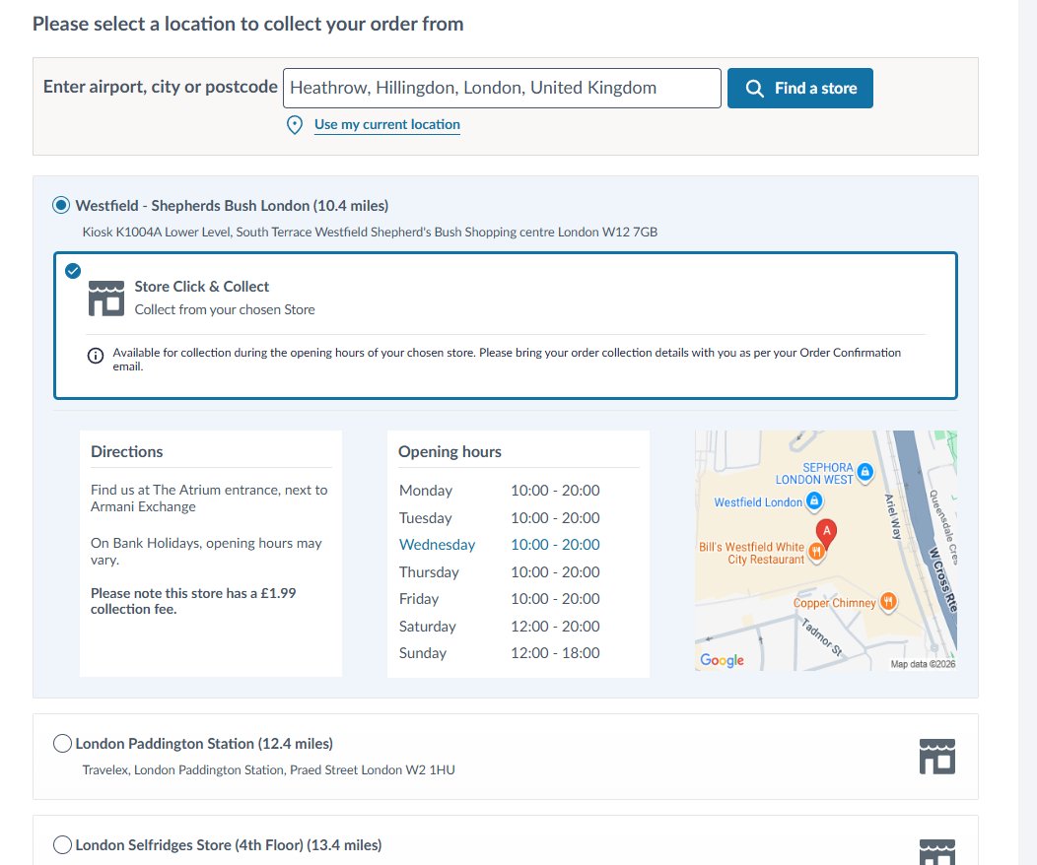Viewport: 1037px width, 865px height.
Task: Select the Westfield - Shepherds Bush London radio button
Action: (x=61, y=206)
